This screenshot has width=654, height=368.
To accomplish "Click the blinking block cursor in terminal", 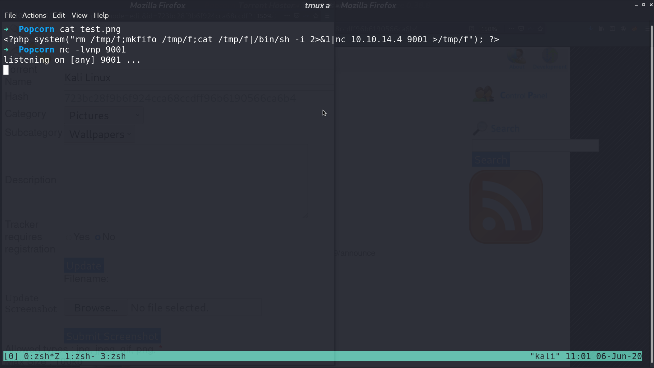I will (6, 70).
